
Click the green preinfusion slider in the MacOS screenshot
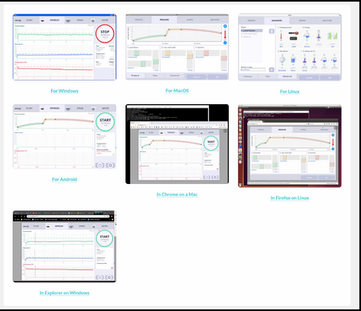click(136, 53)
